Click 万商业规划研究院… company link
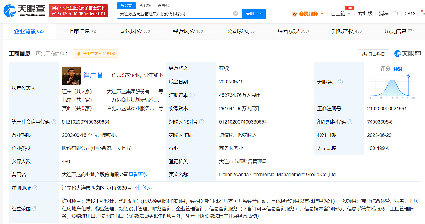This screenshot has width=425, height=224. (136, 100)
